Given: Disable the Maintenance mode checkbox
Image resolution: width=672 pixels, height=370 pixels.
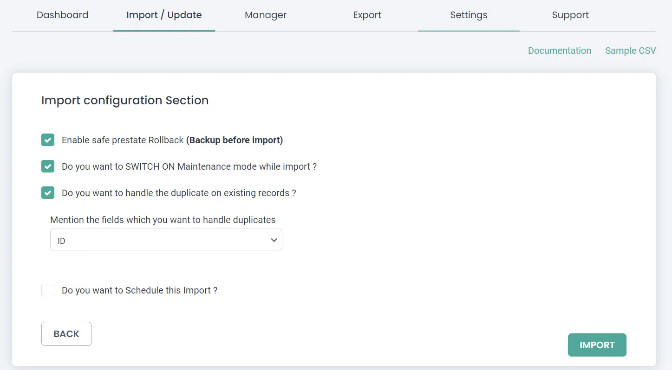Looking at the screenshot, I should tap(48, 166).
